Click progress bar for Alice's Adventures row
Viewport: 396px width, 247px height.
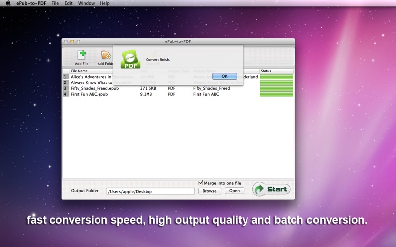point(277,77)
